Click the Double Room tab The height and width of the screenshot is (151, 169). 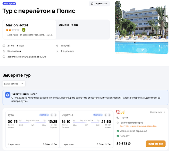coord(68,25)
